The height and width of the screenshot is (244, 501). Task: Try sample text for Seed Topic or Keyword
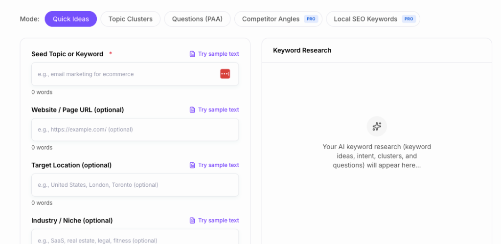click(x=219, y=54)
